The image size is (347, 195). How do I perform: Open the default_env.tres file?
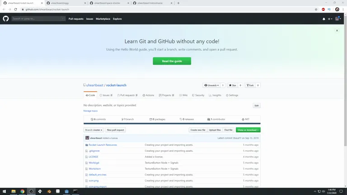pyautogui.click(x=98, y=175)
